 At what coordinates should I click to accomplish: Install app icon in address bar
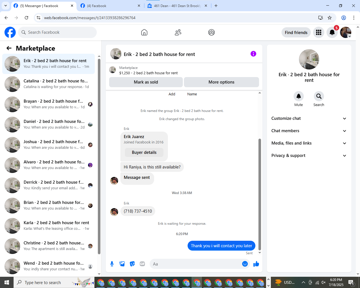(320, 18)
